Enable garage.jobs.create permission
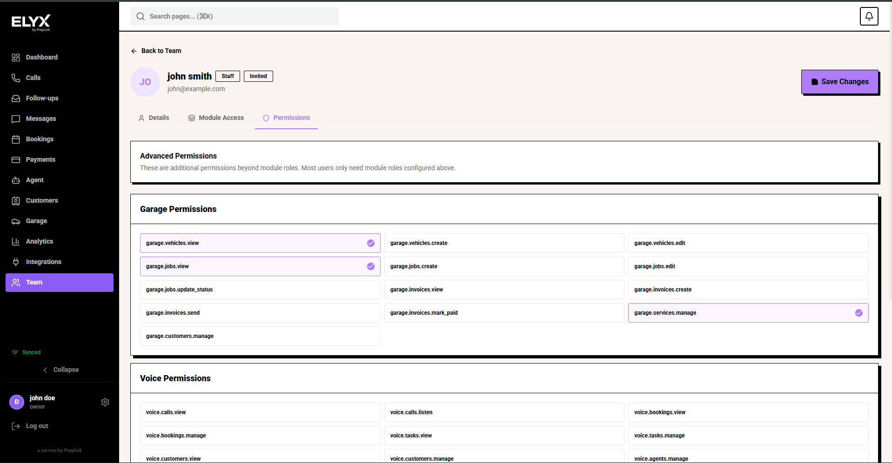Screen dimensions: 892x463 pyautogui.click(x=504, y=266)
